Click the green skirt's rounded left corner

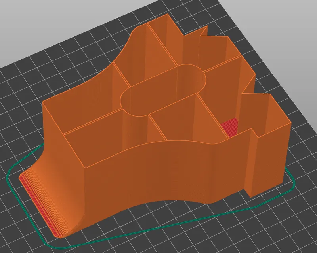click(12, 174)
